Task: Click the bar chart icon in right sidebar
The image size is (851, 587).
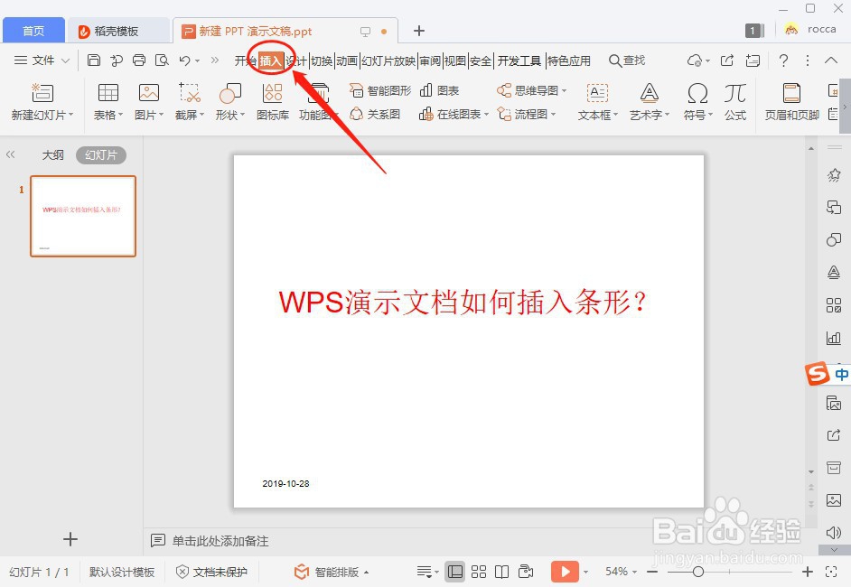Action: [x=834, y=338]
